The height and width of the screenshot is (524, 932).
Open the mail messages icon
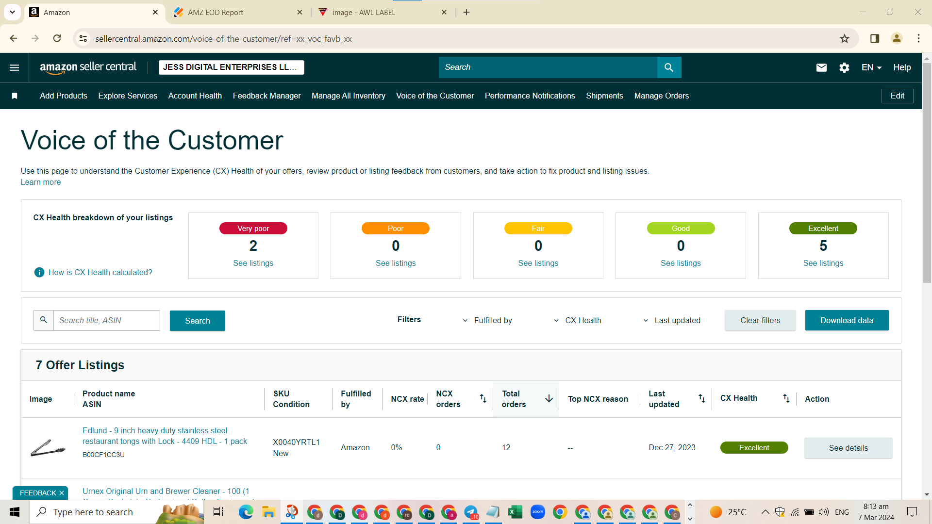[x=821, y=67]
